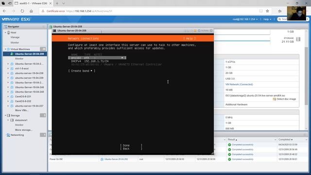The width and height of the screenshot is (311, 175).
Task: Click the browser address bar URL
Action: pos(89,11)
